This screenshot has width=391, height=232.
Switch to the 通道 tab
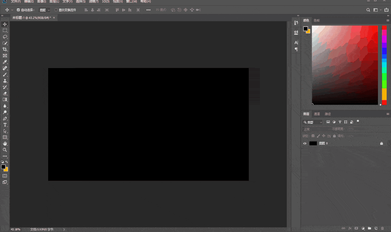[x=317, y=114]
